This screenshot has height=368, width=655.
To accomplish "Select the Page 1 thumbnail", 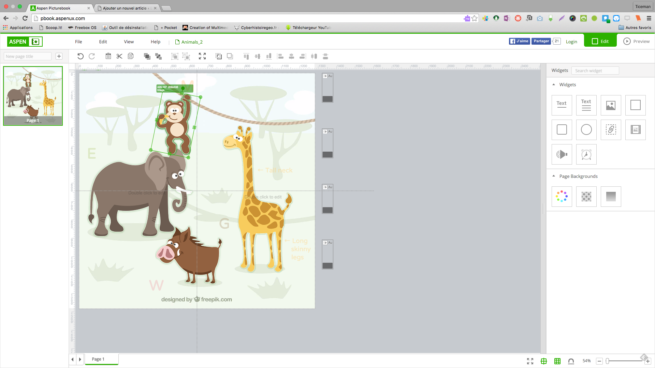I will [x=33, y=96].
